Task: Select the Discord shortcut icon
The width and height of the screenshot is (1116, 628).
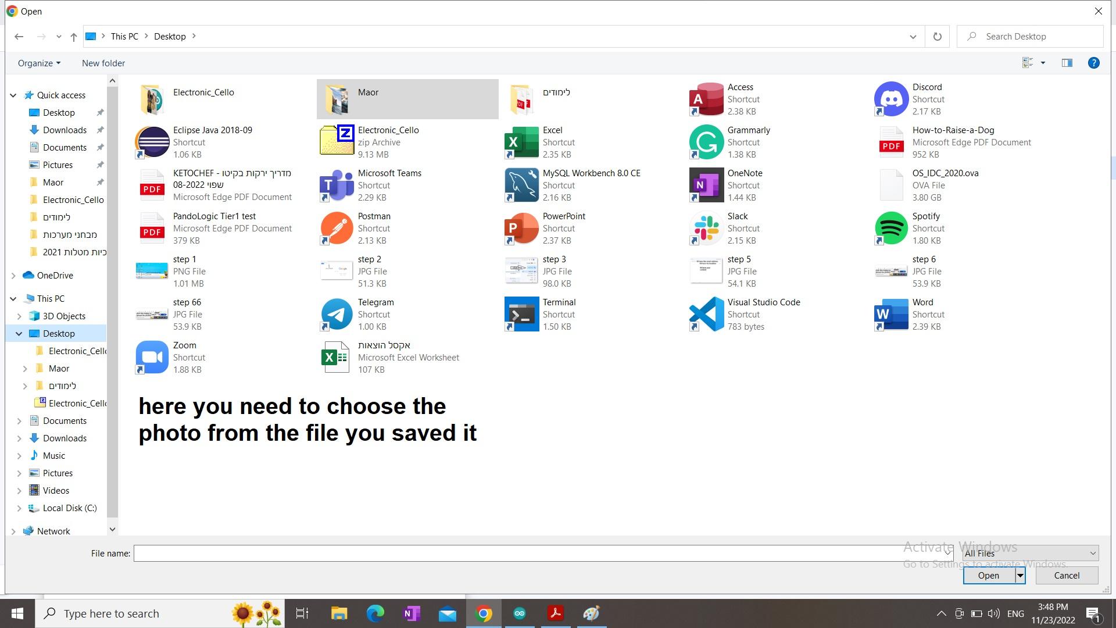Action: click(890, 99)
